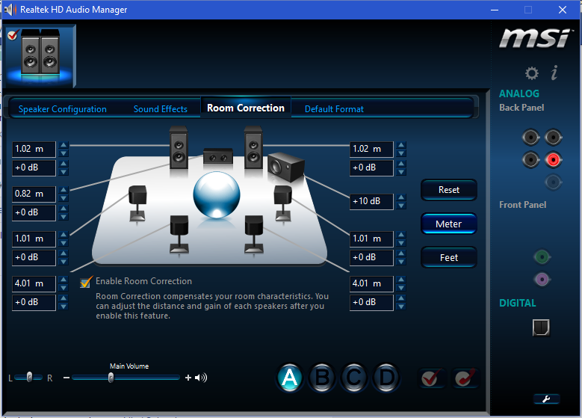This screenshot has width=582, height=418.
Task: Increase subwoofer +10 dB gain with up arrow
Action: 403,197
